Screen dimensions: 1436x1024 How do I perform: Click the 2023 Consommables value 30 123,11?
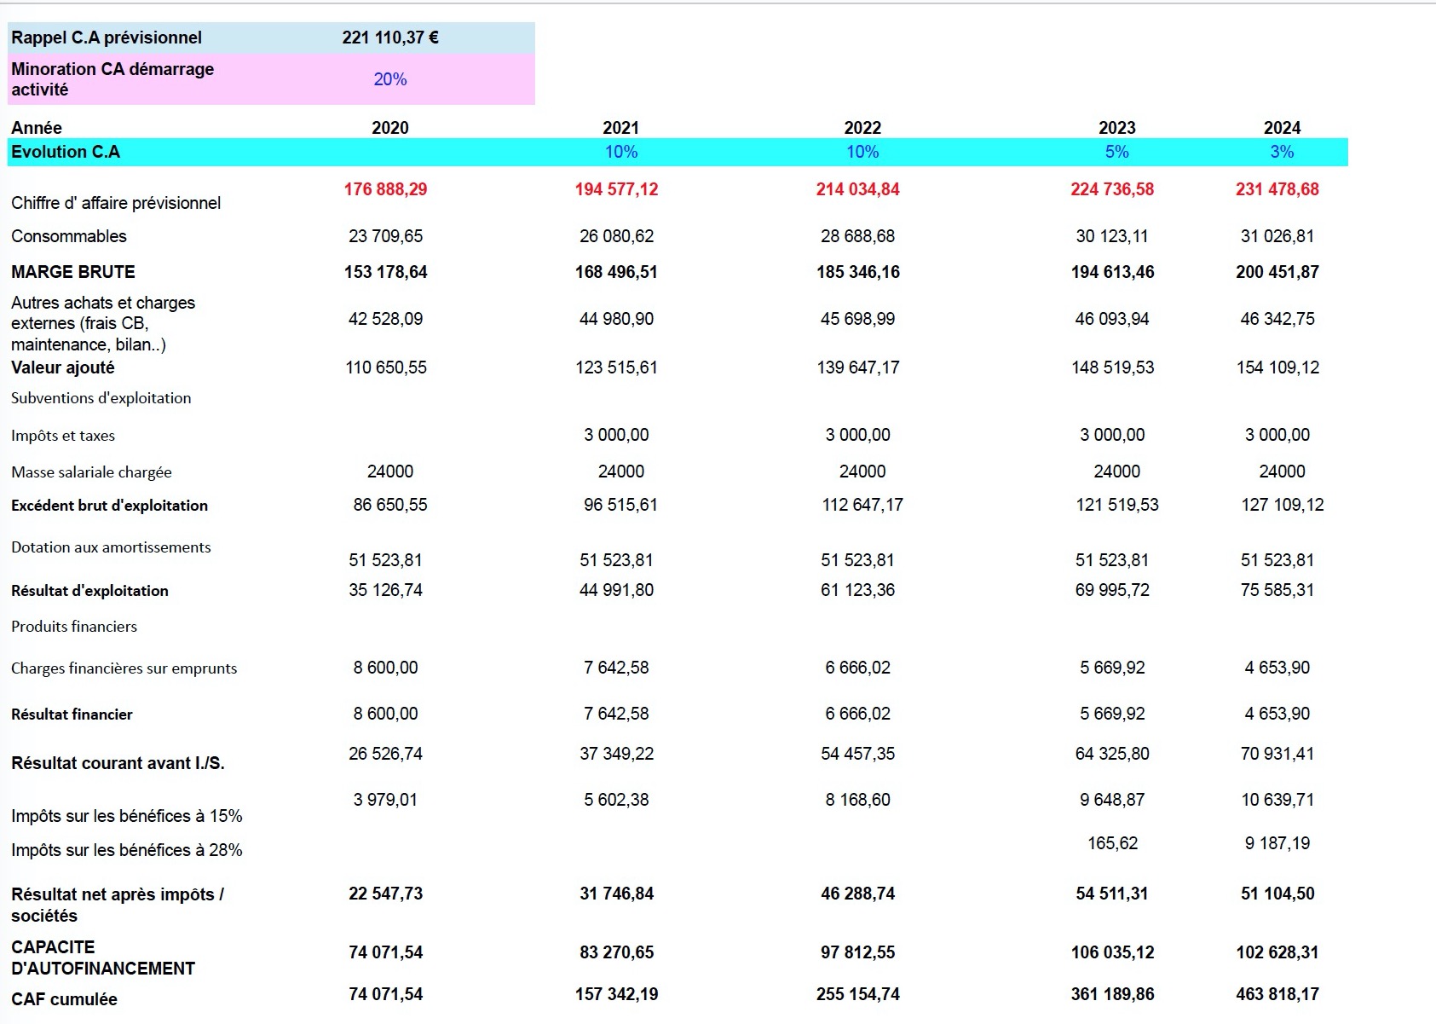1112,236
